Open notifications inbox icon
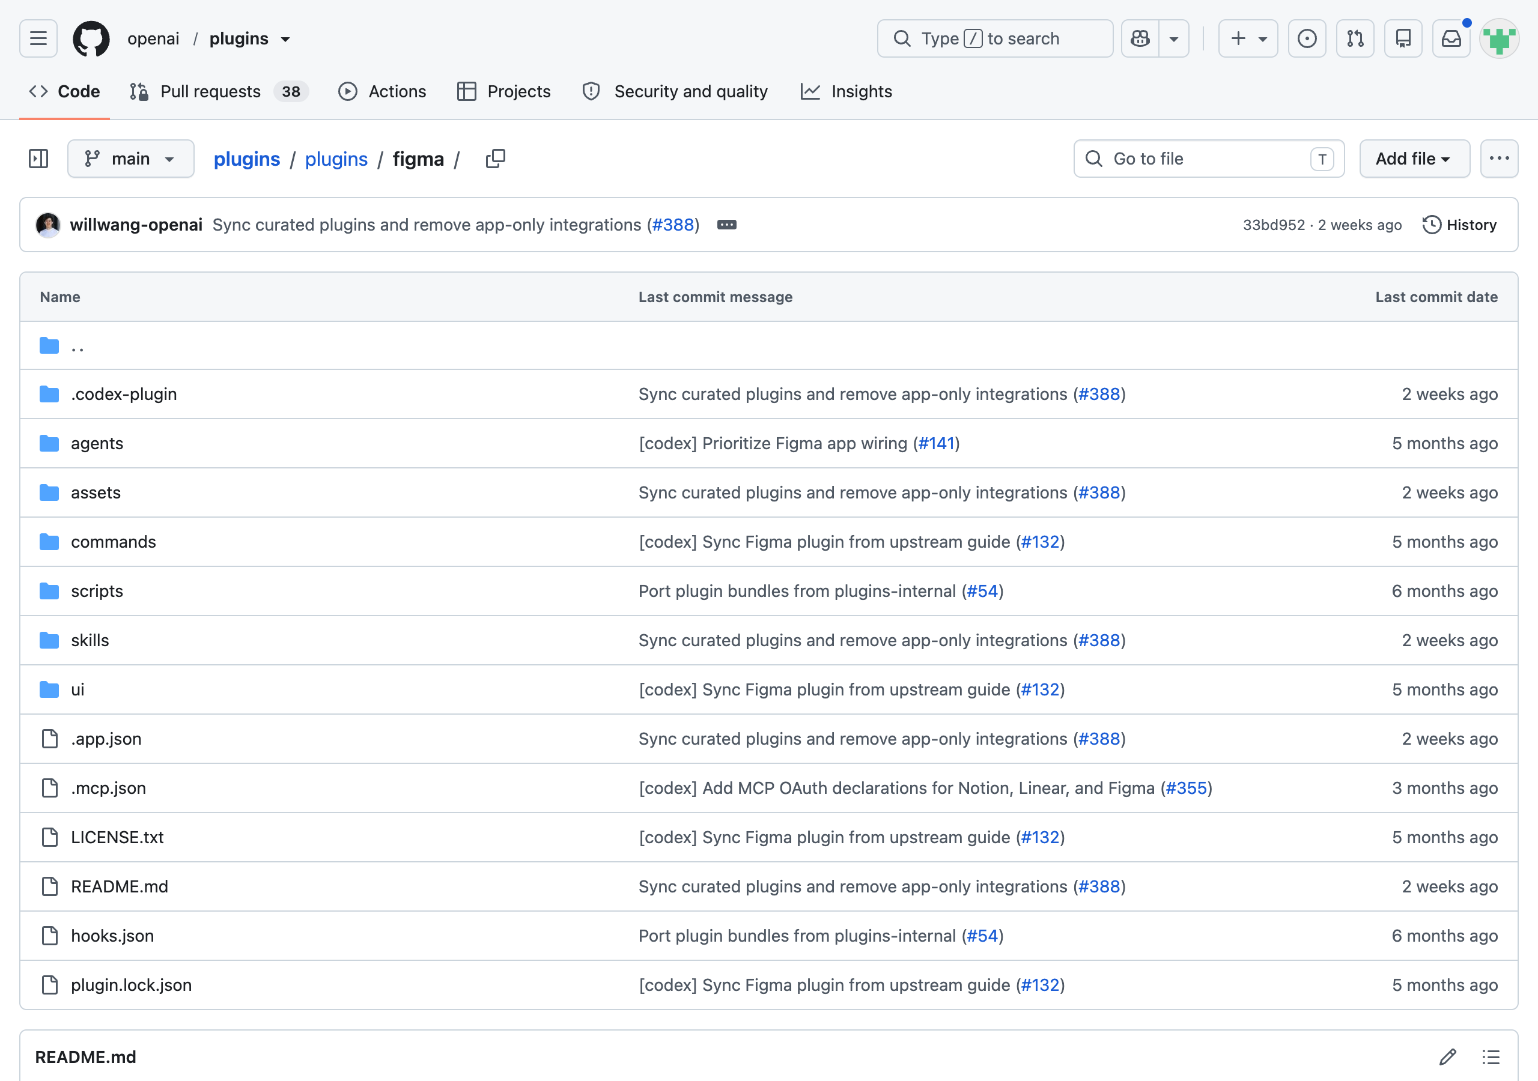Screen dimensions: 1538x1081 click(x=1451, y=38)
